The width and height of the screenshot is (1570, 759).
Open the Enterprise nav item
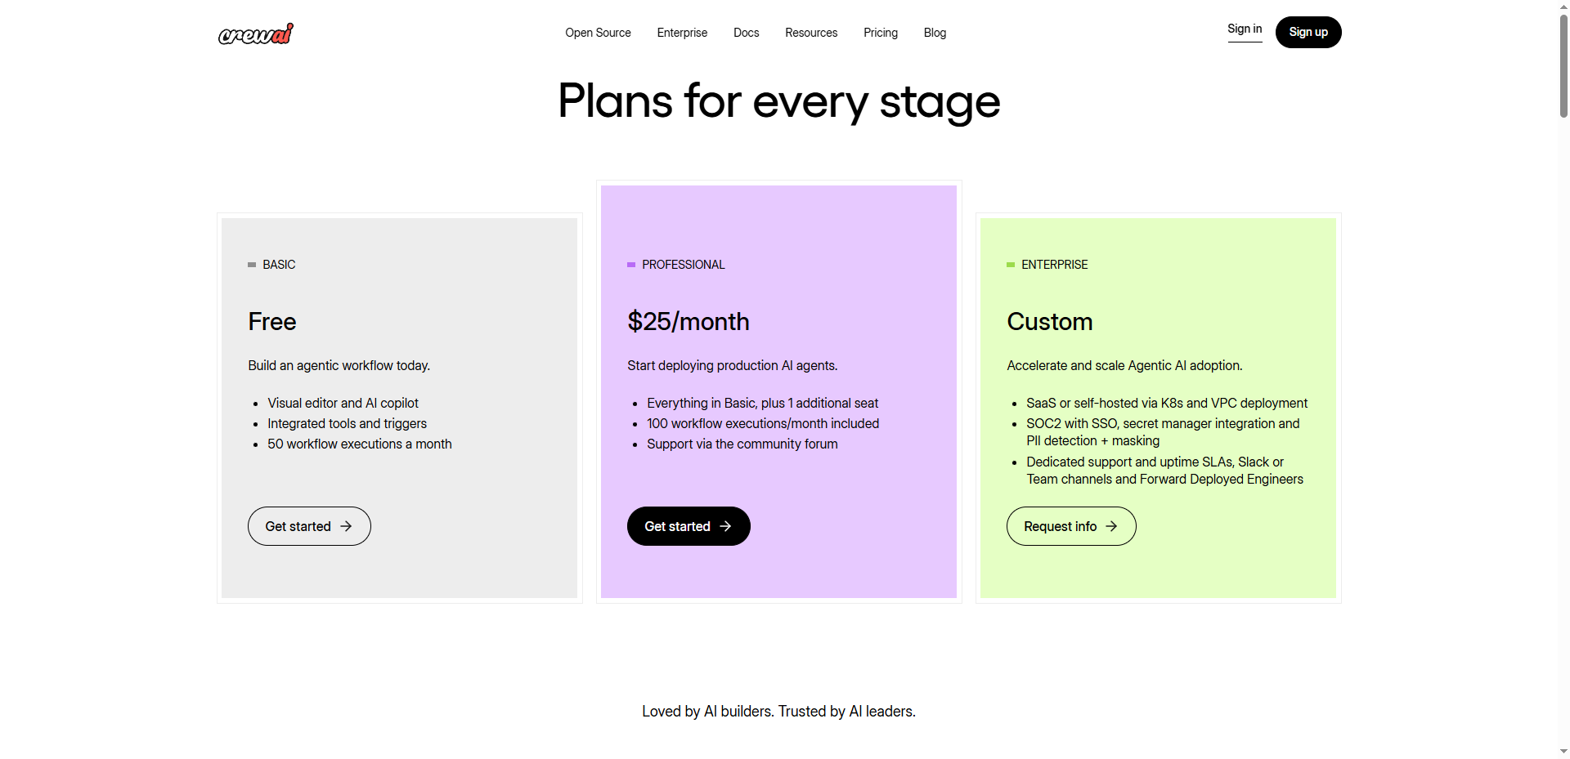pos(682,33)
